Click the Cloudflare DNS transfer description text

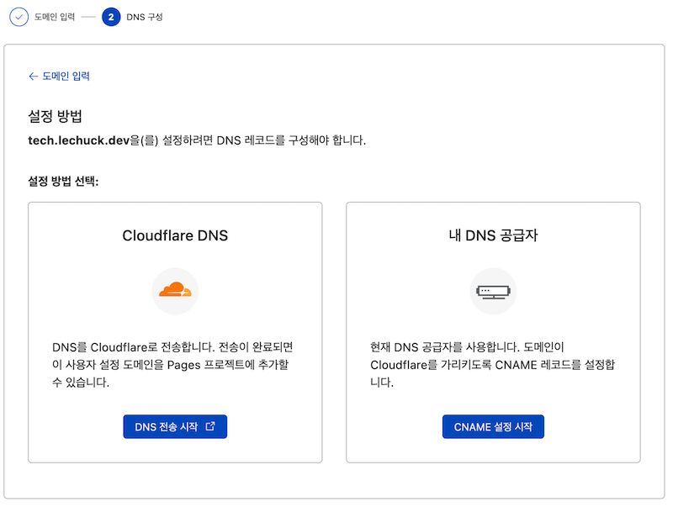point(175,364)
